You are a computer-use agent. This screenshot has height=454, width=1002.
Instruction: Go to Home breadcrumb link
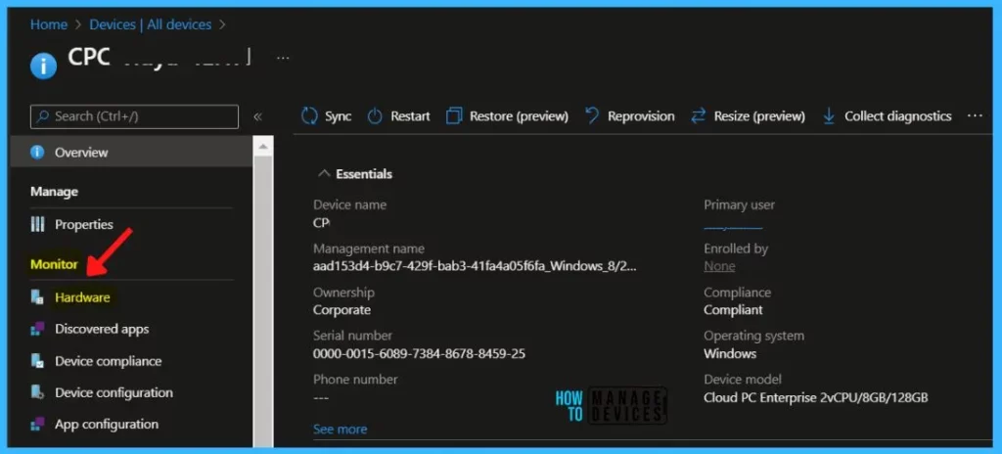tap(49, 24)
